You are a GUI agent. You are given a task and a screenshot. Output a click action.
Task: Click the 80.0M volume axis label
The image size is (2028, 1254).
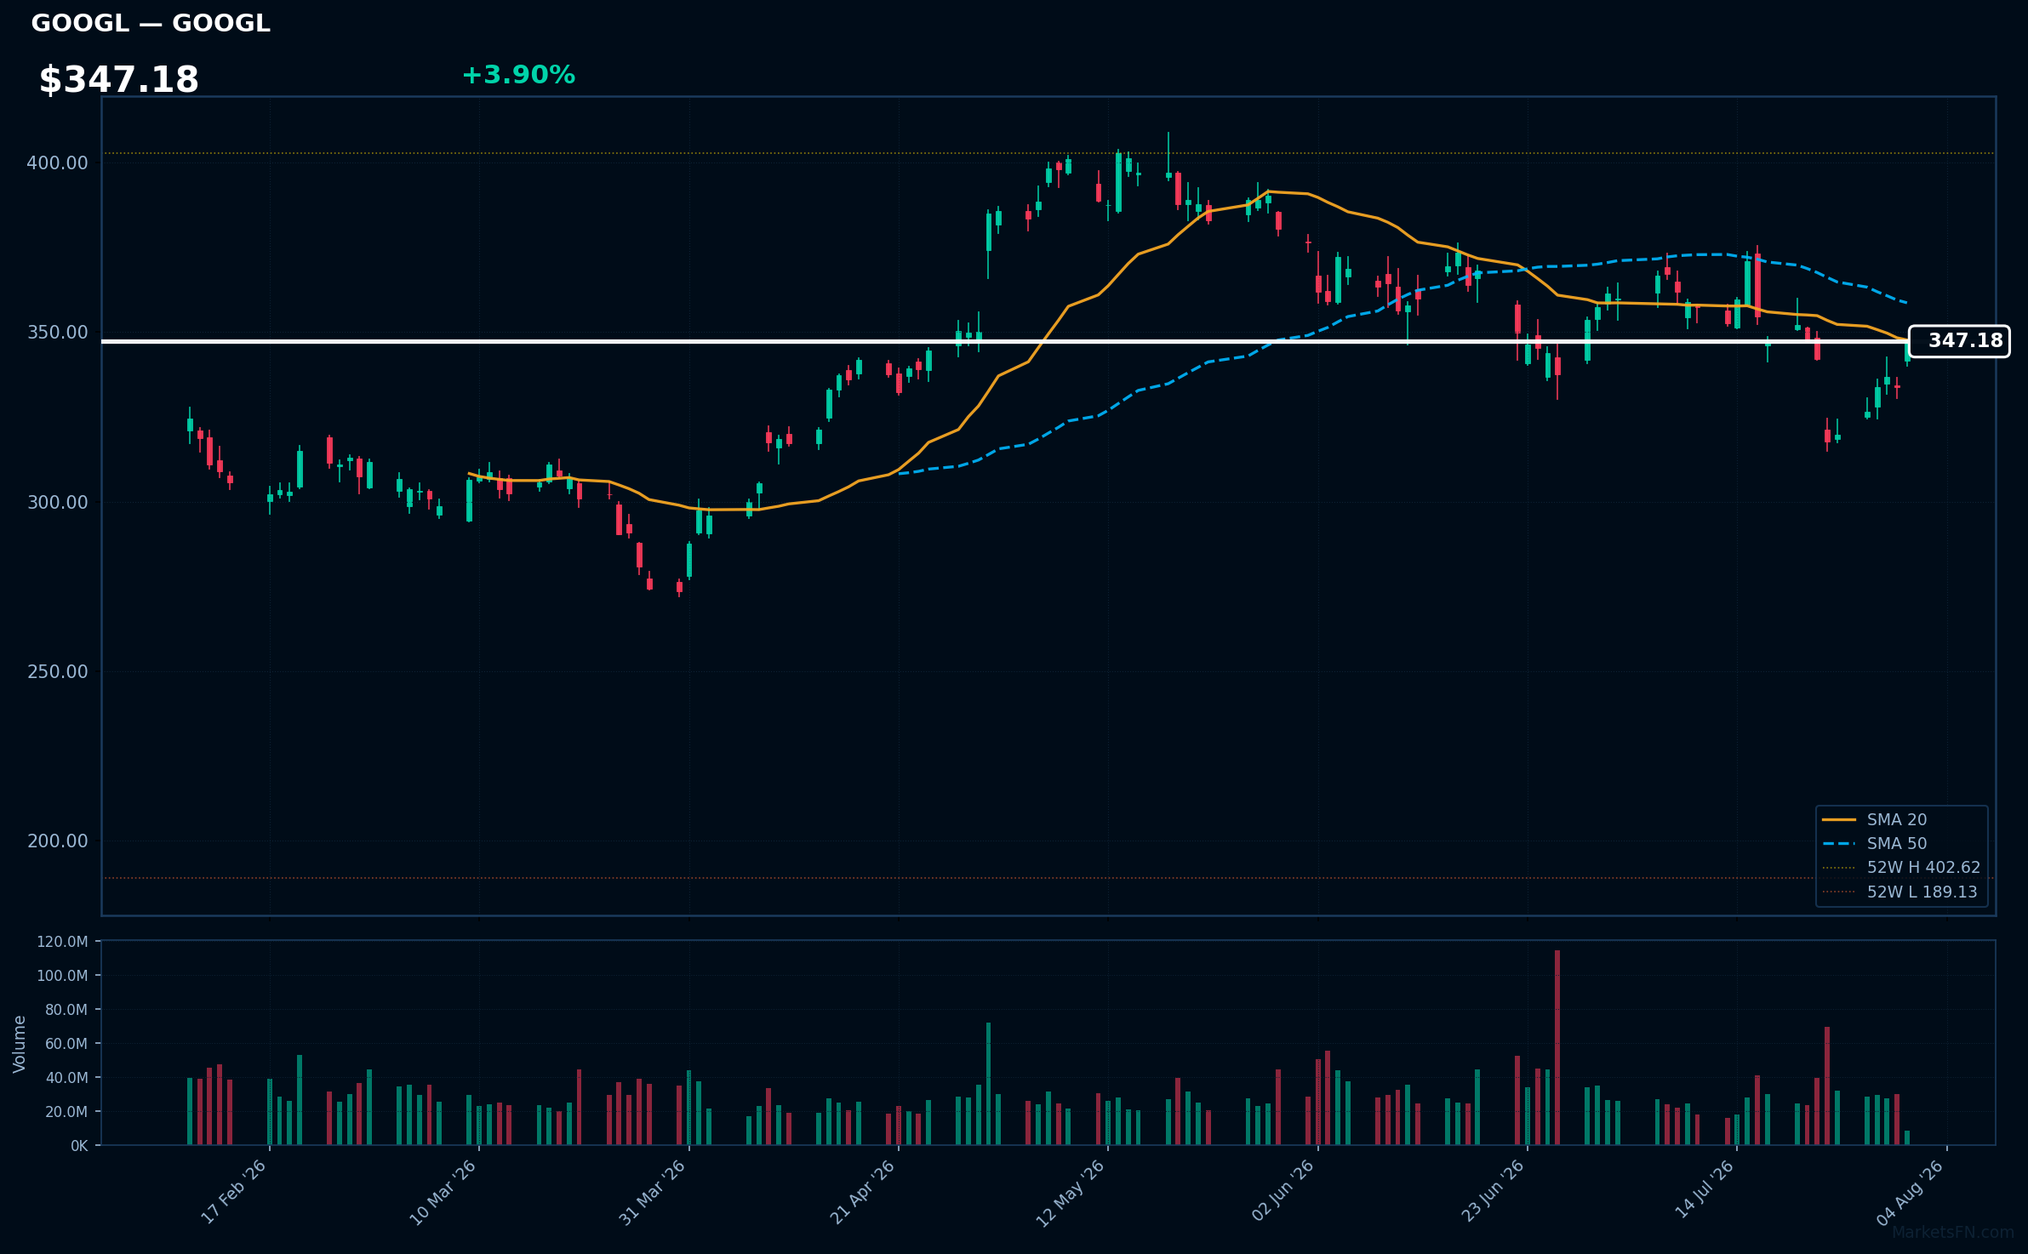pyautogui.click(x=66, y=1010)
